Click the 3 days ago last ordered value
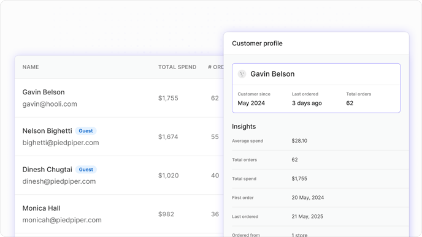The width and height of the screenshot is (422, 237). [x=307, y=103]
